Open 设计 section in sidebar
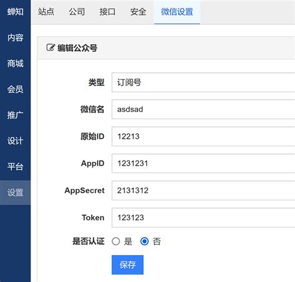Screen dimensions: 295x282 [16, 141]
